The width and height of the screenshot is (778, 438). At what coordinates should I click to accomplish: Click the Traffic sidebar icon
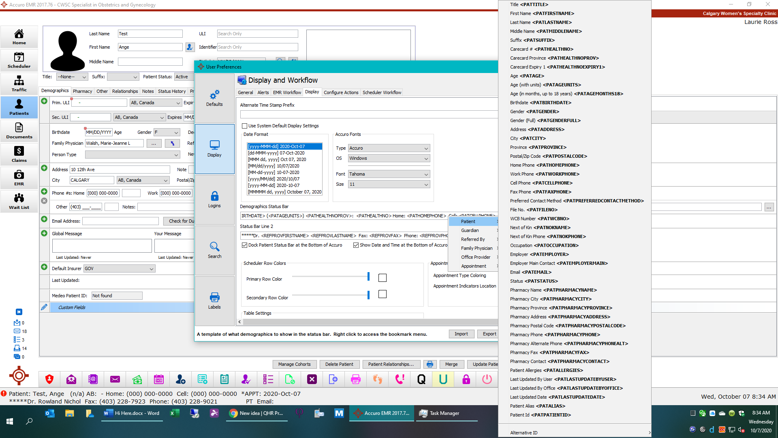(19, 84)
